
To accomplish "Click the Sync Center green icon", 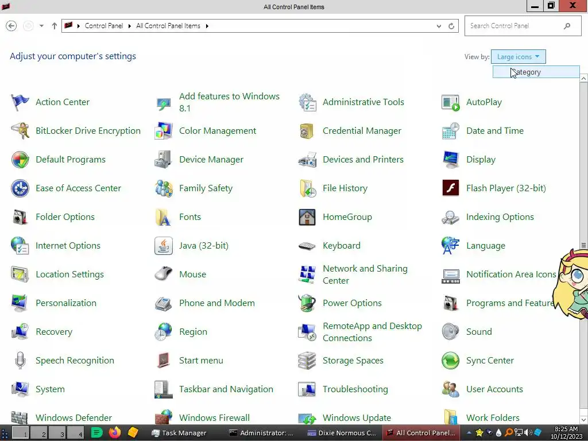I will pyautogui.click(x=450, y=361).
